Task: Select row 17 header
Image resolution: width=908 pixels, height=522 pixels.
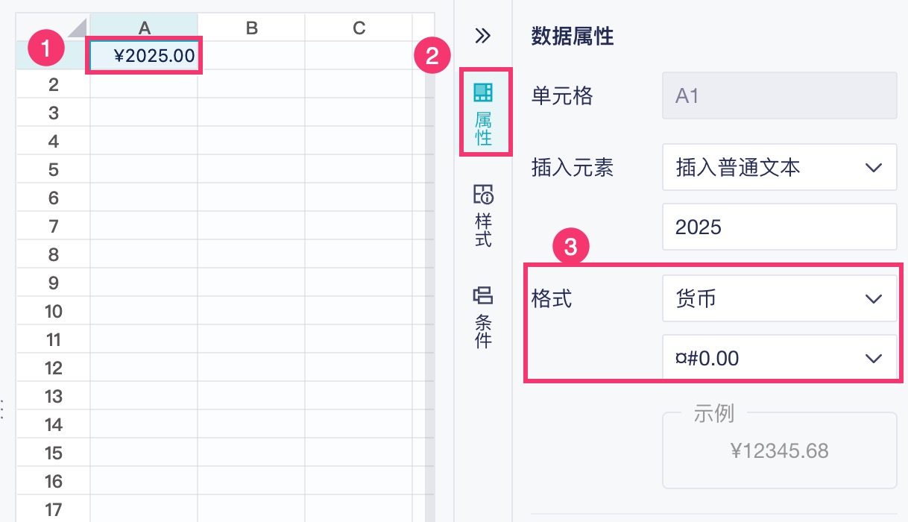Action: coord(53,509)
